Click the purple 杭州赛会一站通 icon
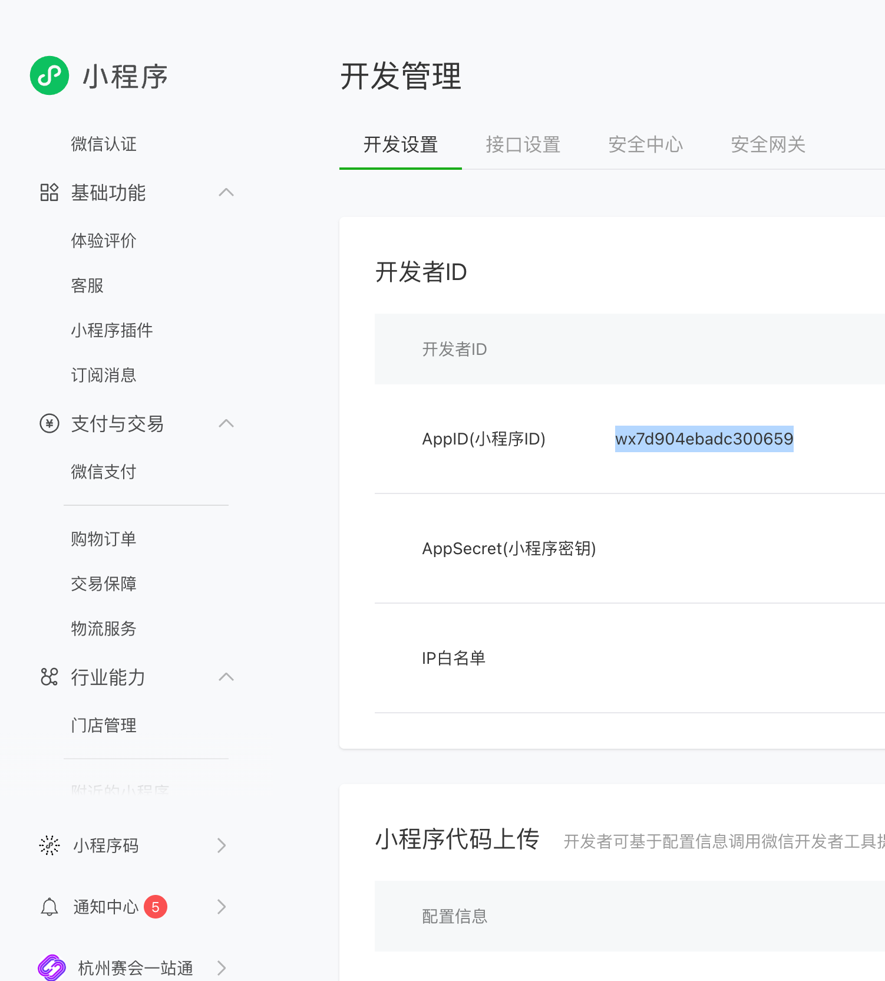The width and height of the screenshot is (885, 981). [52, 968]
